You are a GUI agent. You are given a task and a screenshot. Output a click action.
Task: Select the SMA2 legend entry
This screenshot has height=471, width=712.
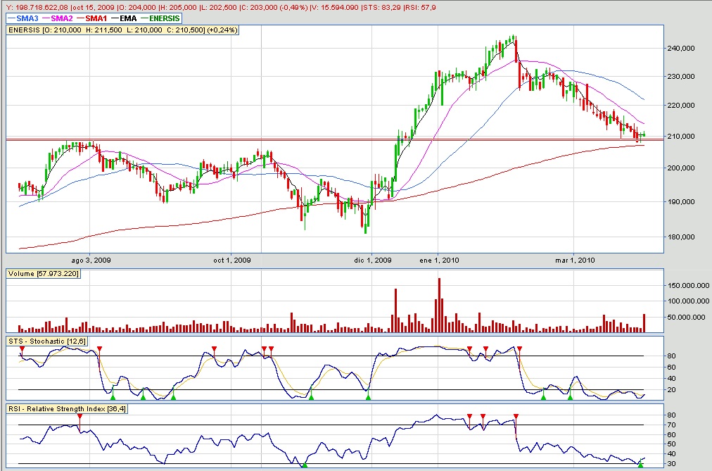57,18
